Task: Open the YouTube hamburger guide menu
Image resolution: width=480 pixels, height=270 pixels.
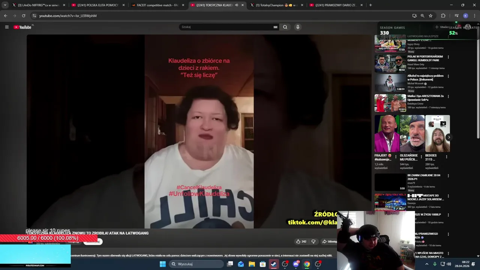Action: tap(7, 27)
